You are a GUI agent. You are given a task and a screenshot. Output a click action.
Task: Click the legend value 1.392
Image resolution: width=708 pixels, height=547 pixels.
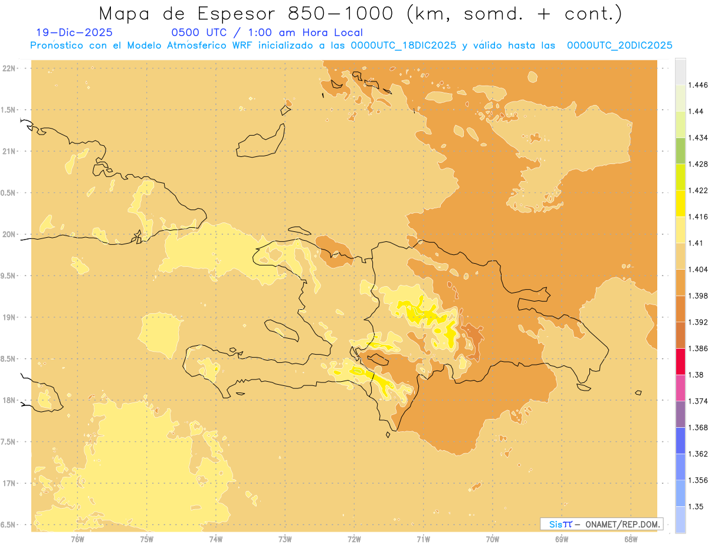pos(699,322)
